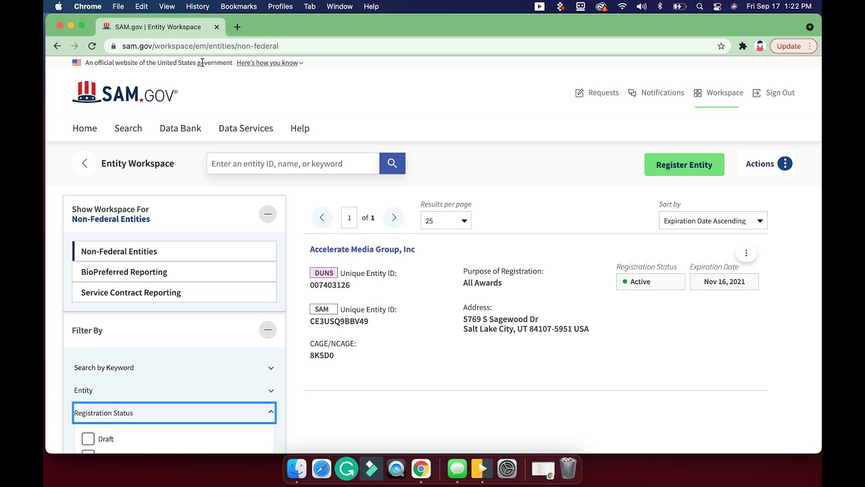Open Data Bank navigation item
Image resolution: width=865 pixels, height=487 pixels.
[180, 128]
